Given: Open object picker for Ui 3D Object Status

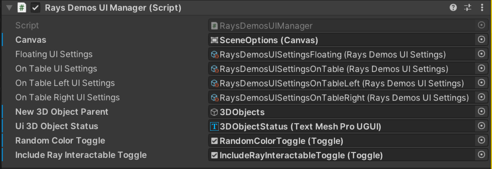Looking at the screenshot, I should tap(481, 126).
